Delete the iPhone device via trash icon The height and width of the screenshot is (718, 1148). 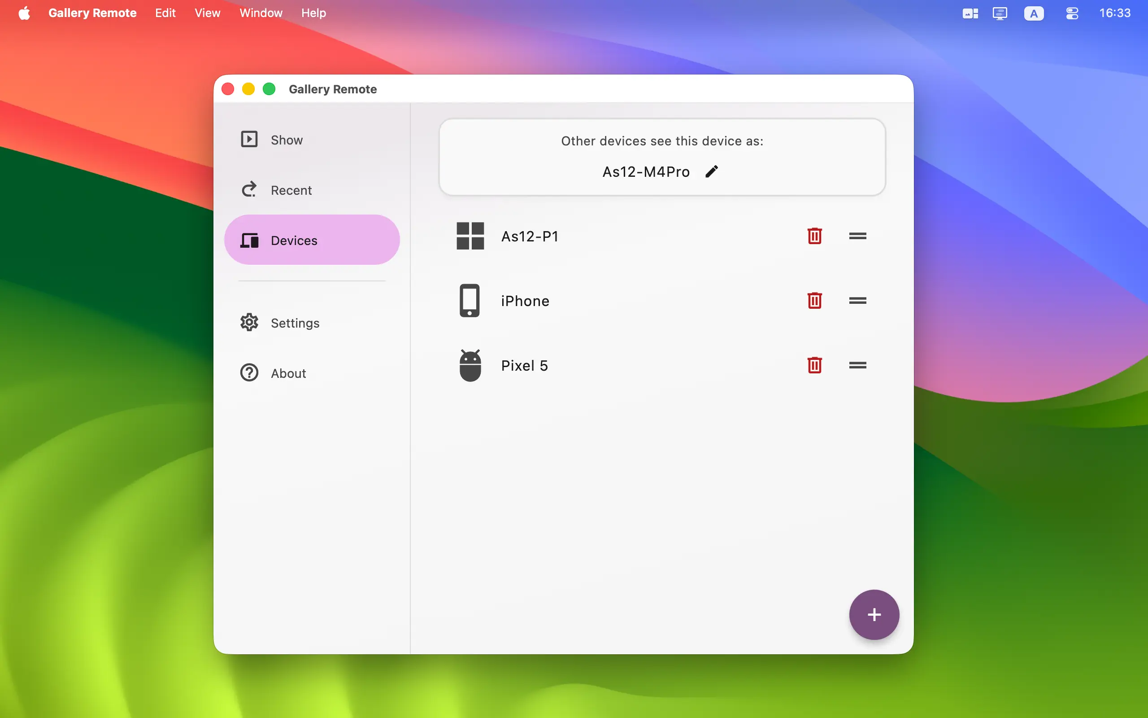[814, 301]
